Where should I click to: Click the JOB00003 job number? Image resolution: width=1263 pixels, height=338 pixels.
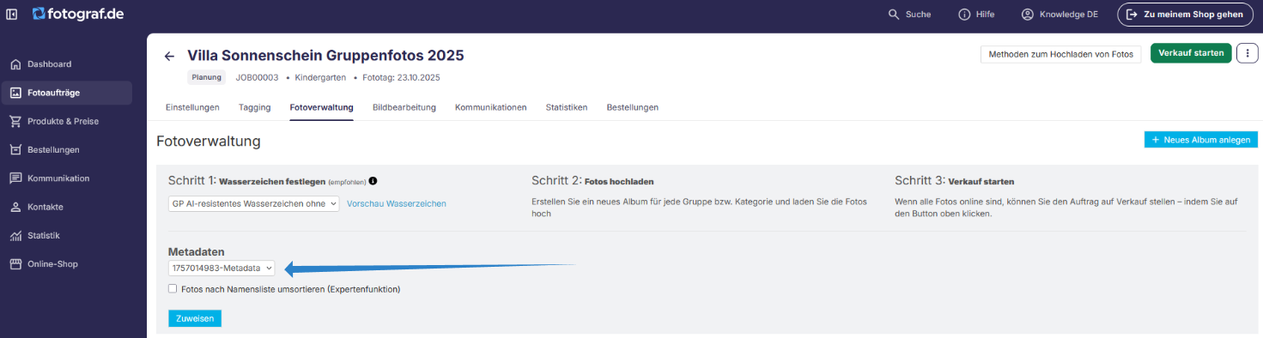(x=258, y=77)
